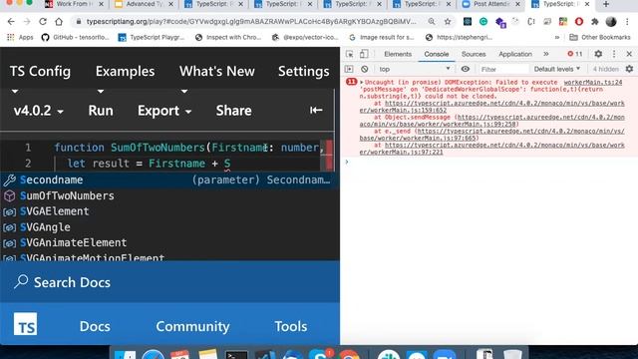Clear the console with the ban icon

(x=365, y=69)
